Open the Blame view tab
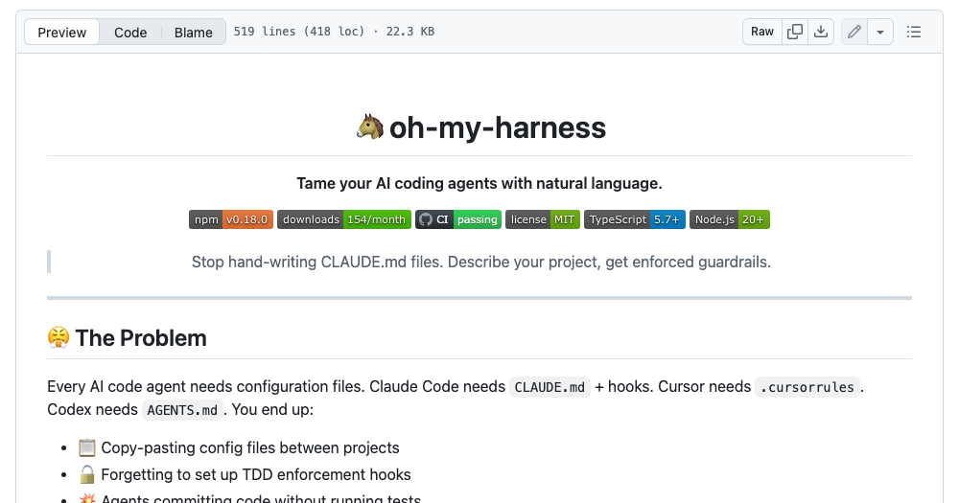 pos(194,32)
